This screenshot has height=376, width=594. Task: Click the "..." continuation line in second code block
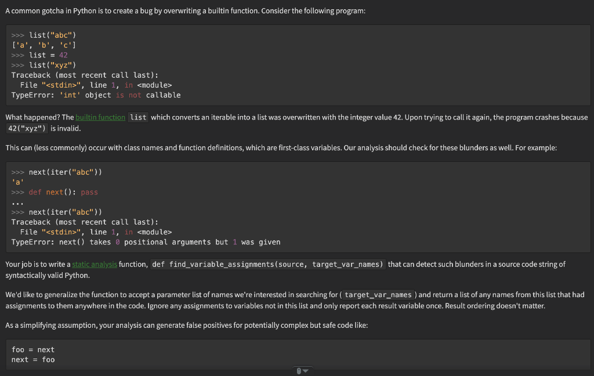[x=17, y=203]
